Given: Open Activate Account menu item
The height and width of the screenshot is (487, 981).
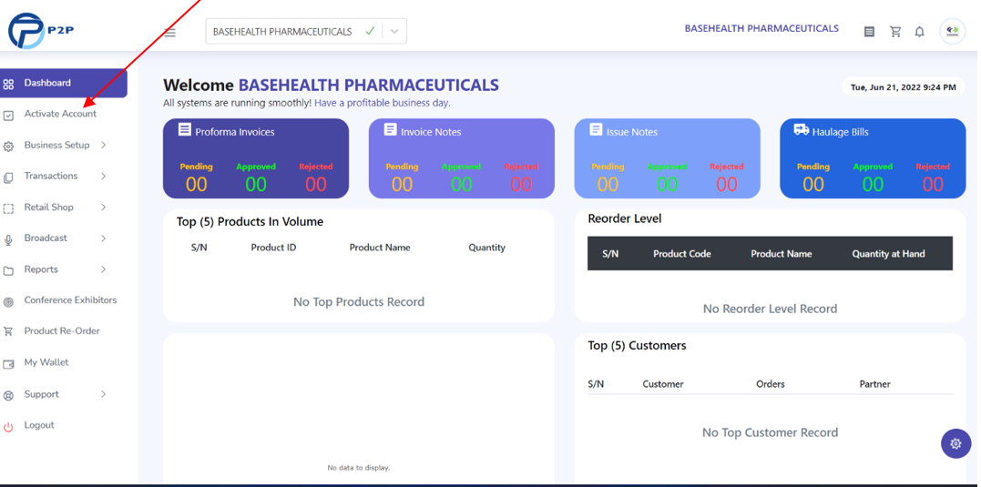Looking at the screenshot, I should (x=61, y=114).
